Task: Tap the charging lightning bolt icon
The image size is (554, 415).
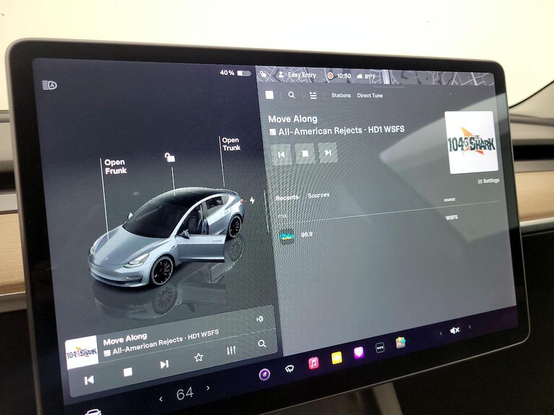Action: click(252, 200)
